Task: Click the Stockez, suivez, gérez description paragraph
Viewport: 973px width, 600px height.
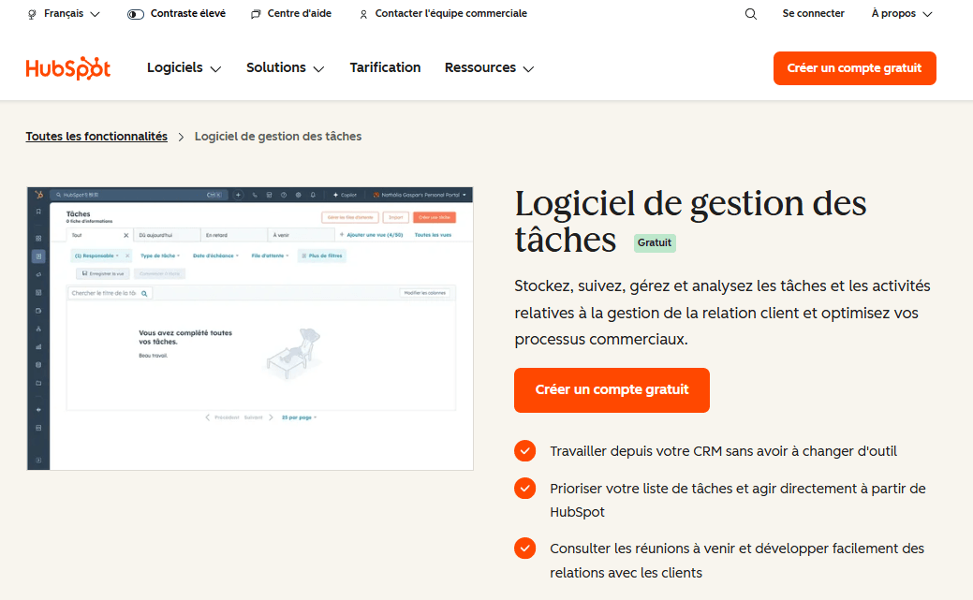Action: pos(722,313)
